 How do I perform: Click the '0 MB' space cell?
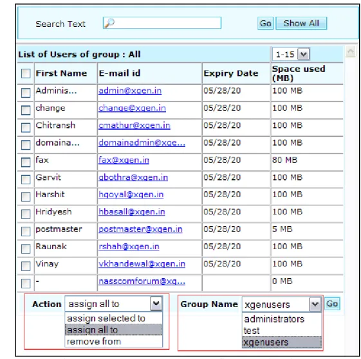click(x=282, y=281)
